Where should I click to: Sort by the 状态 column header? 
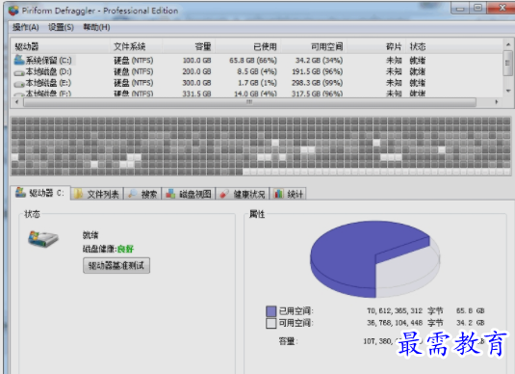coord(454,46)
